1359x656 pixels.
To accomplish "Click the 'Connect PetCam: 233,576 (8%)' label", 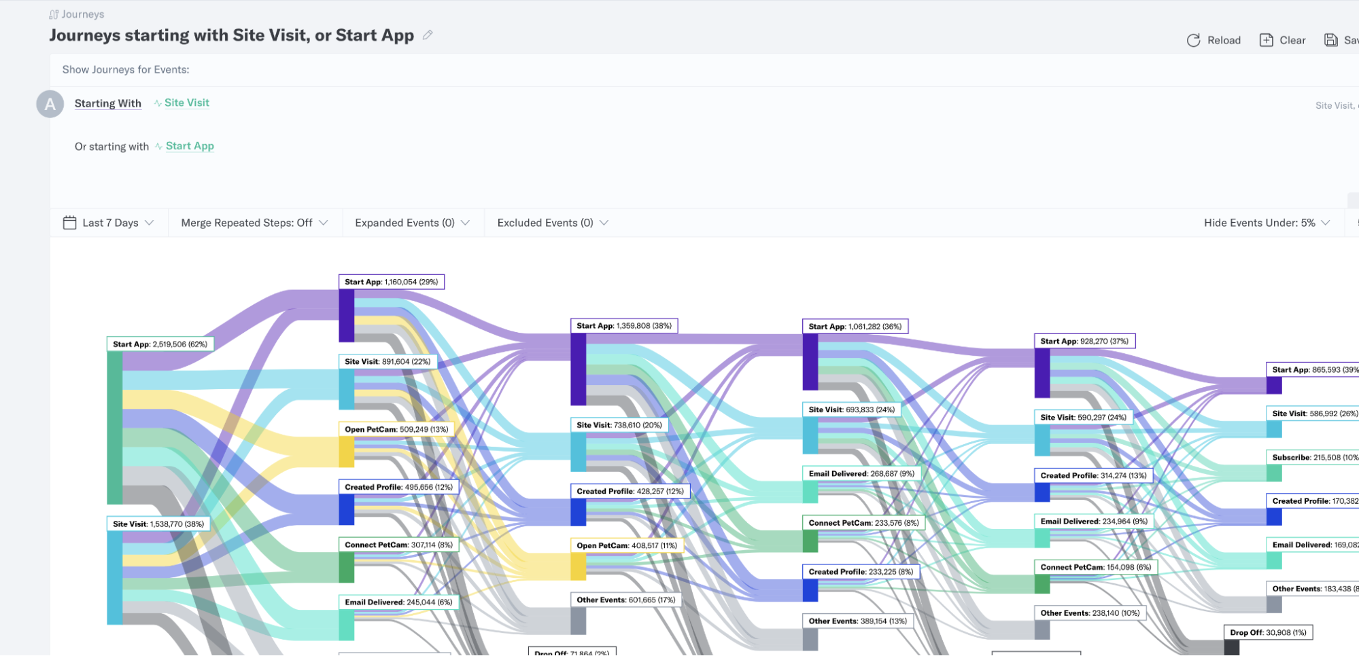I will [x=864, y=523].
